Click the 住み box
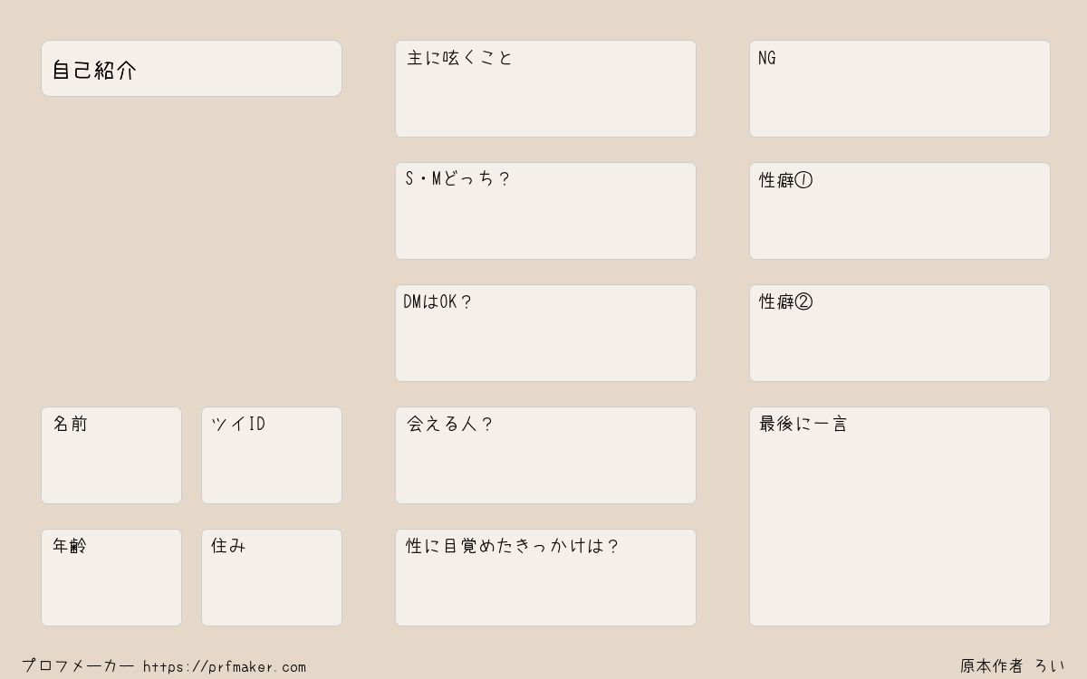This screenshot has width=1087, height=679. [272, 578]
